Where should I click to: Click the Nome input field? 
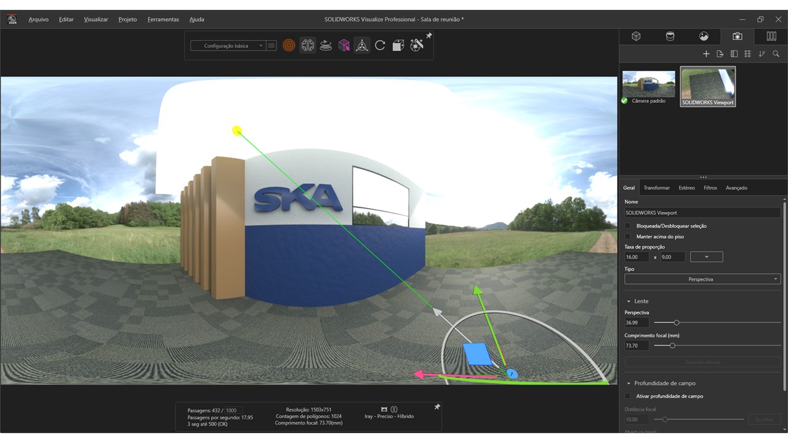(702, 213)
